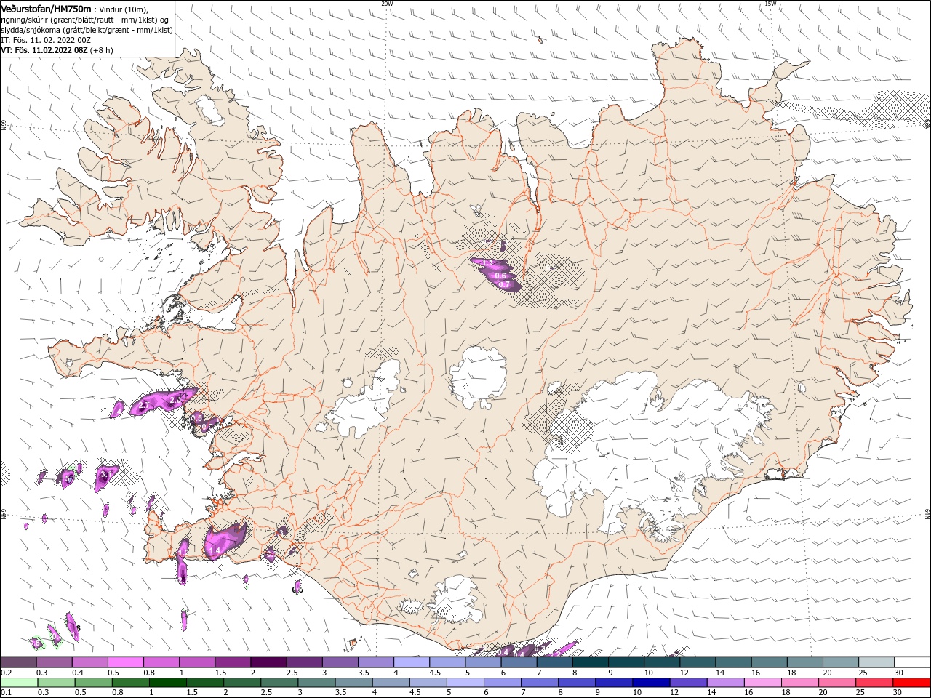Select the darkest purple swatch after snow-scale 2
The width and height of the screenshot is (931, 698).
tap(268, 662)
